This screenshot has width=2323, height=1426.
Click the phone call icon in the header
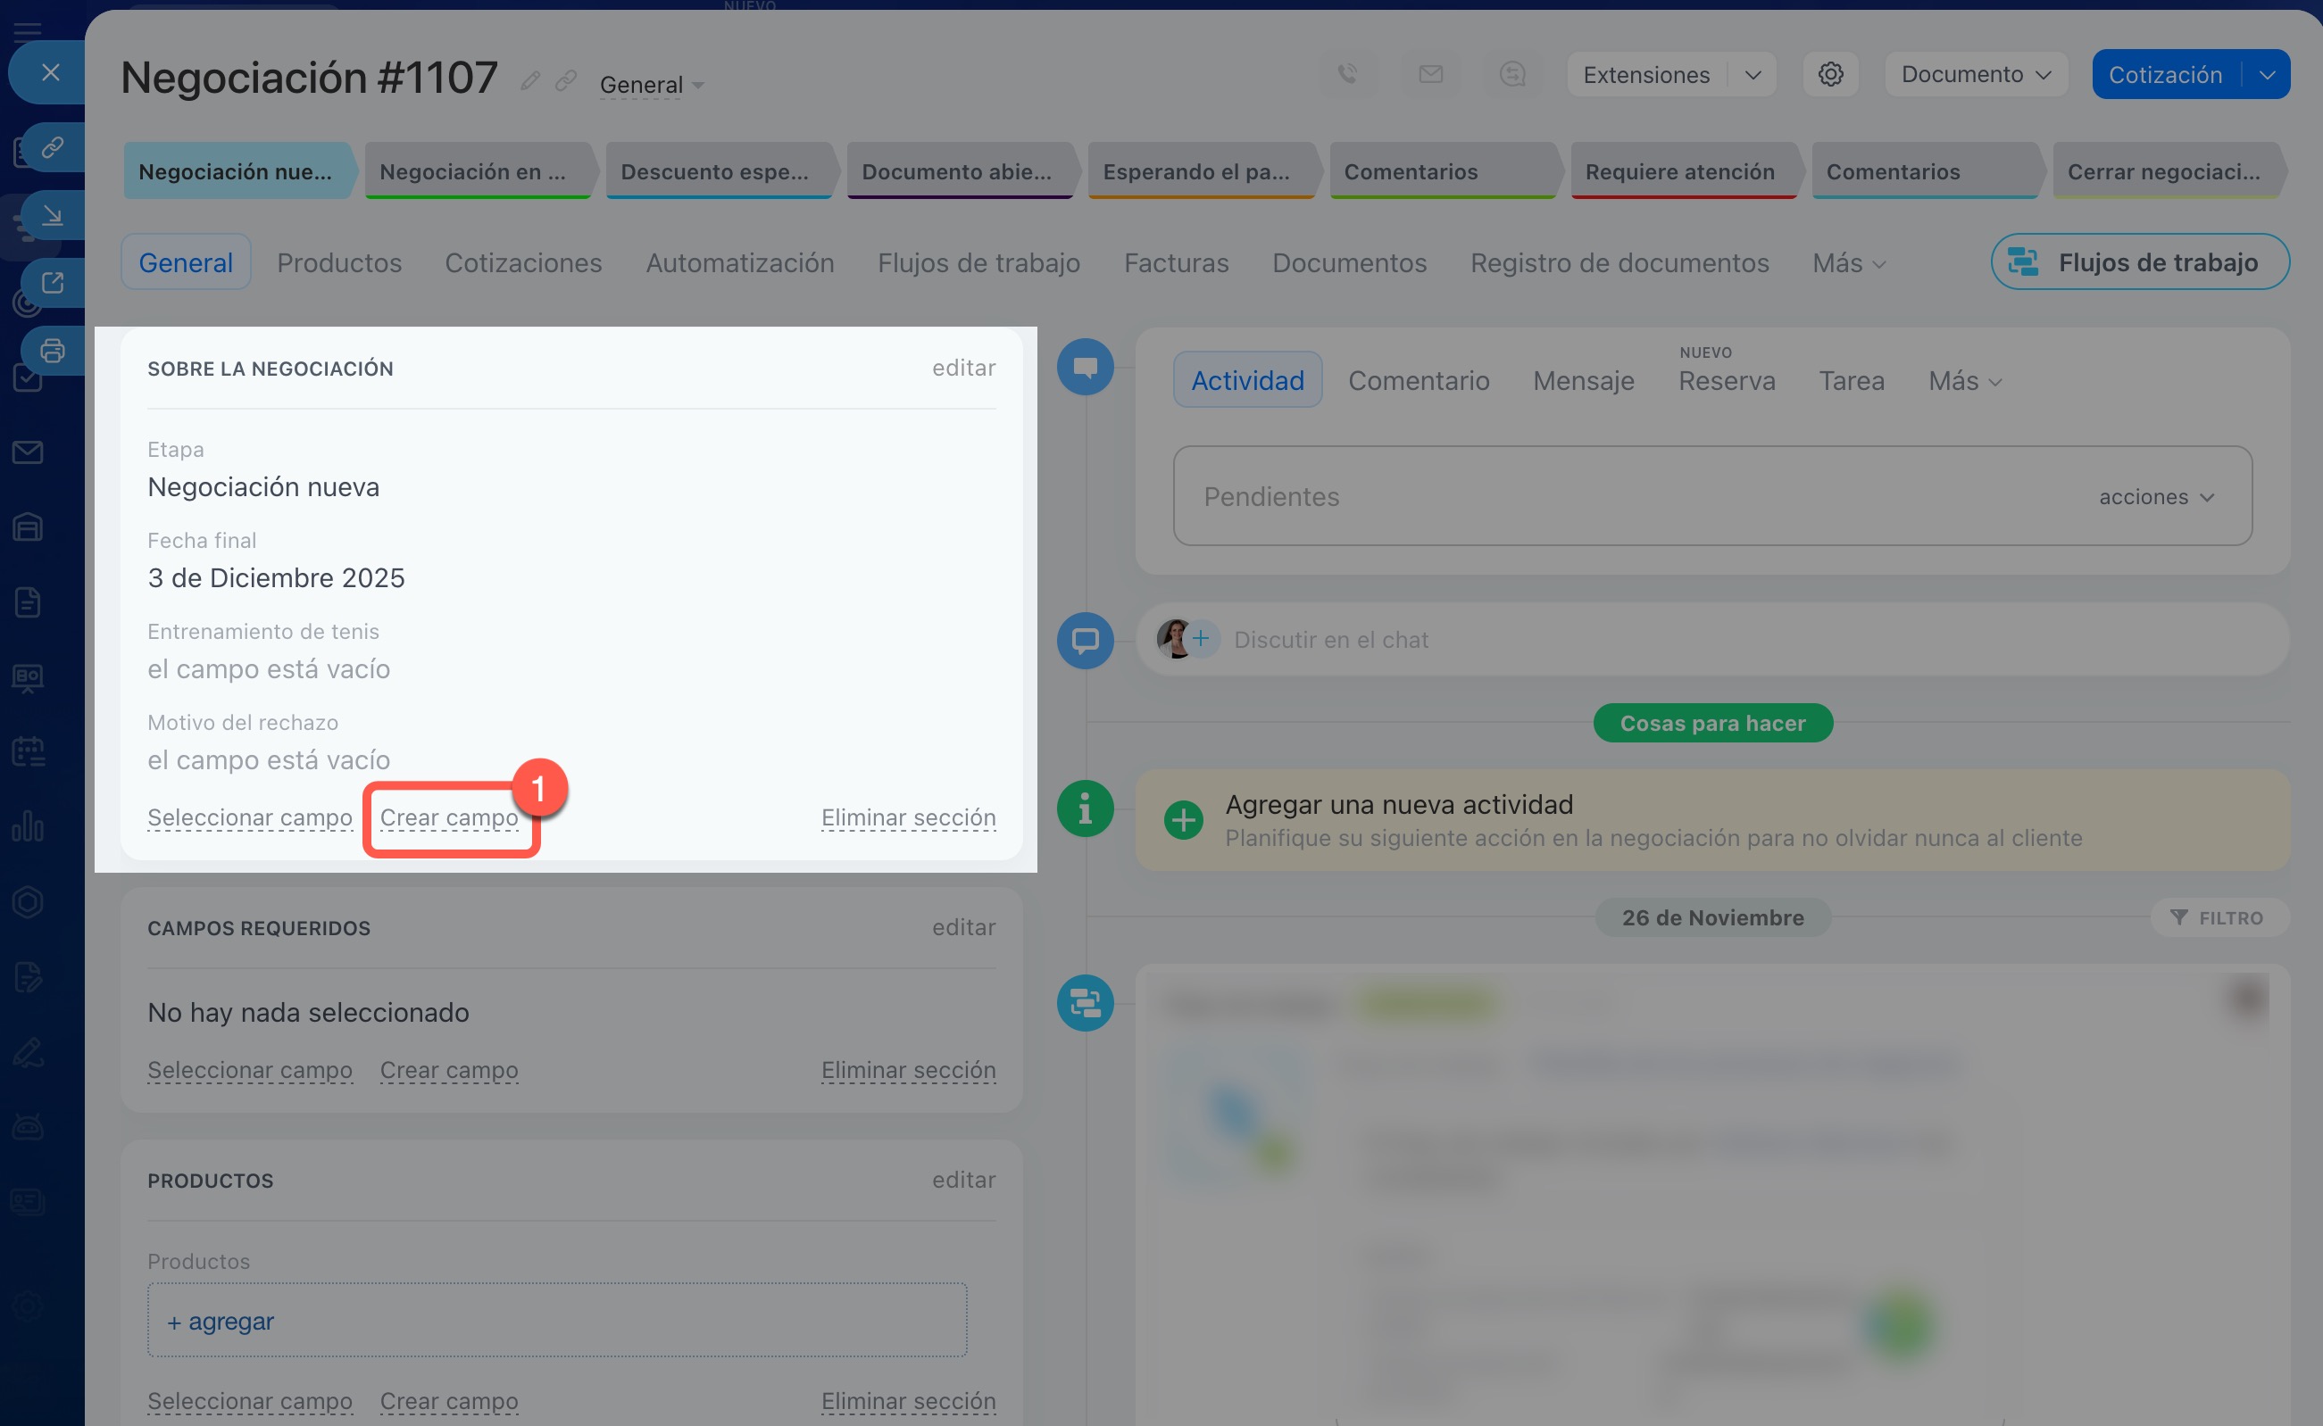(1347, 73)
